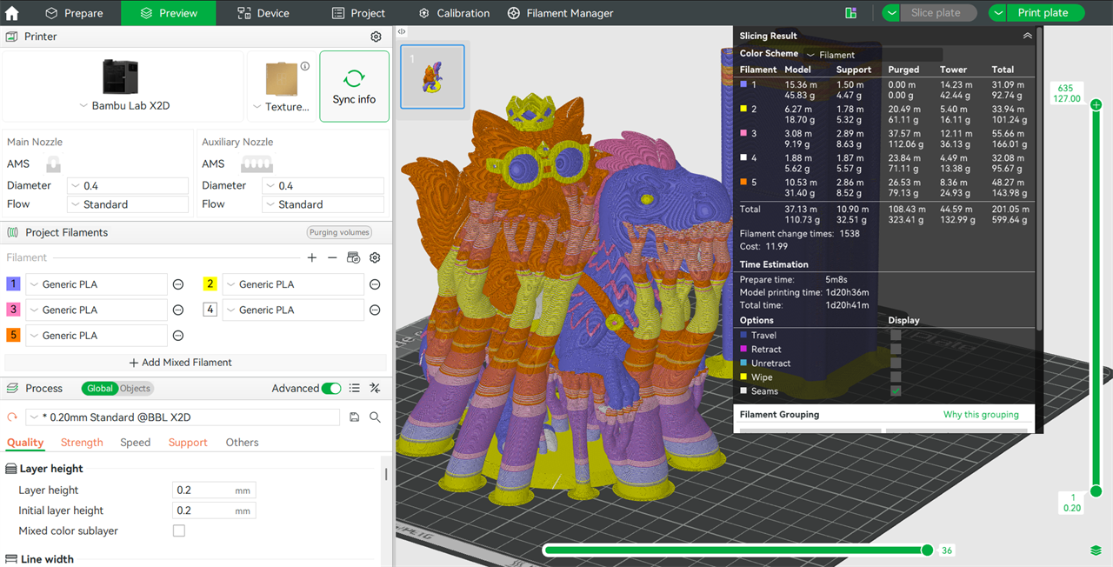Toggle Retract display checkbox
Image resolution: width=1113 pixels, height=567 pixels.
(896, 350)
